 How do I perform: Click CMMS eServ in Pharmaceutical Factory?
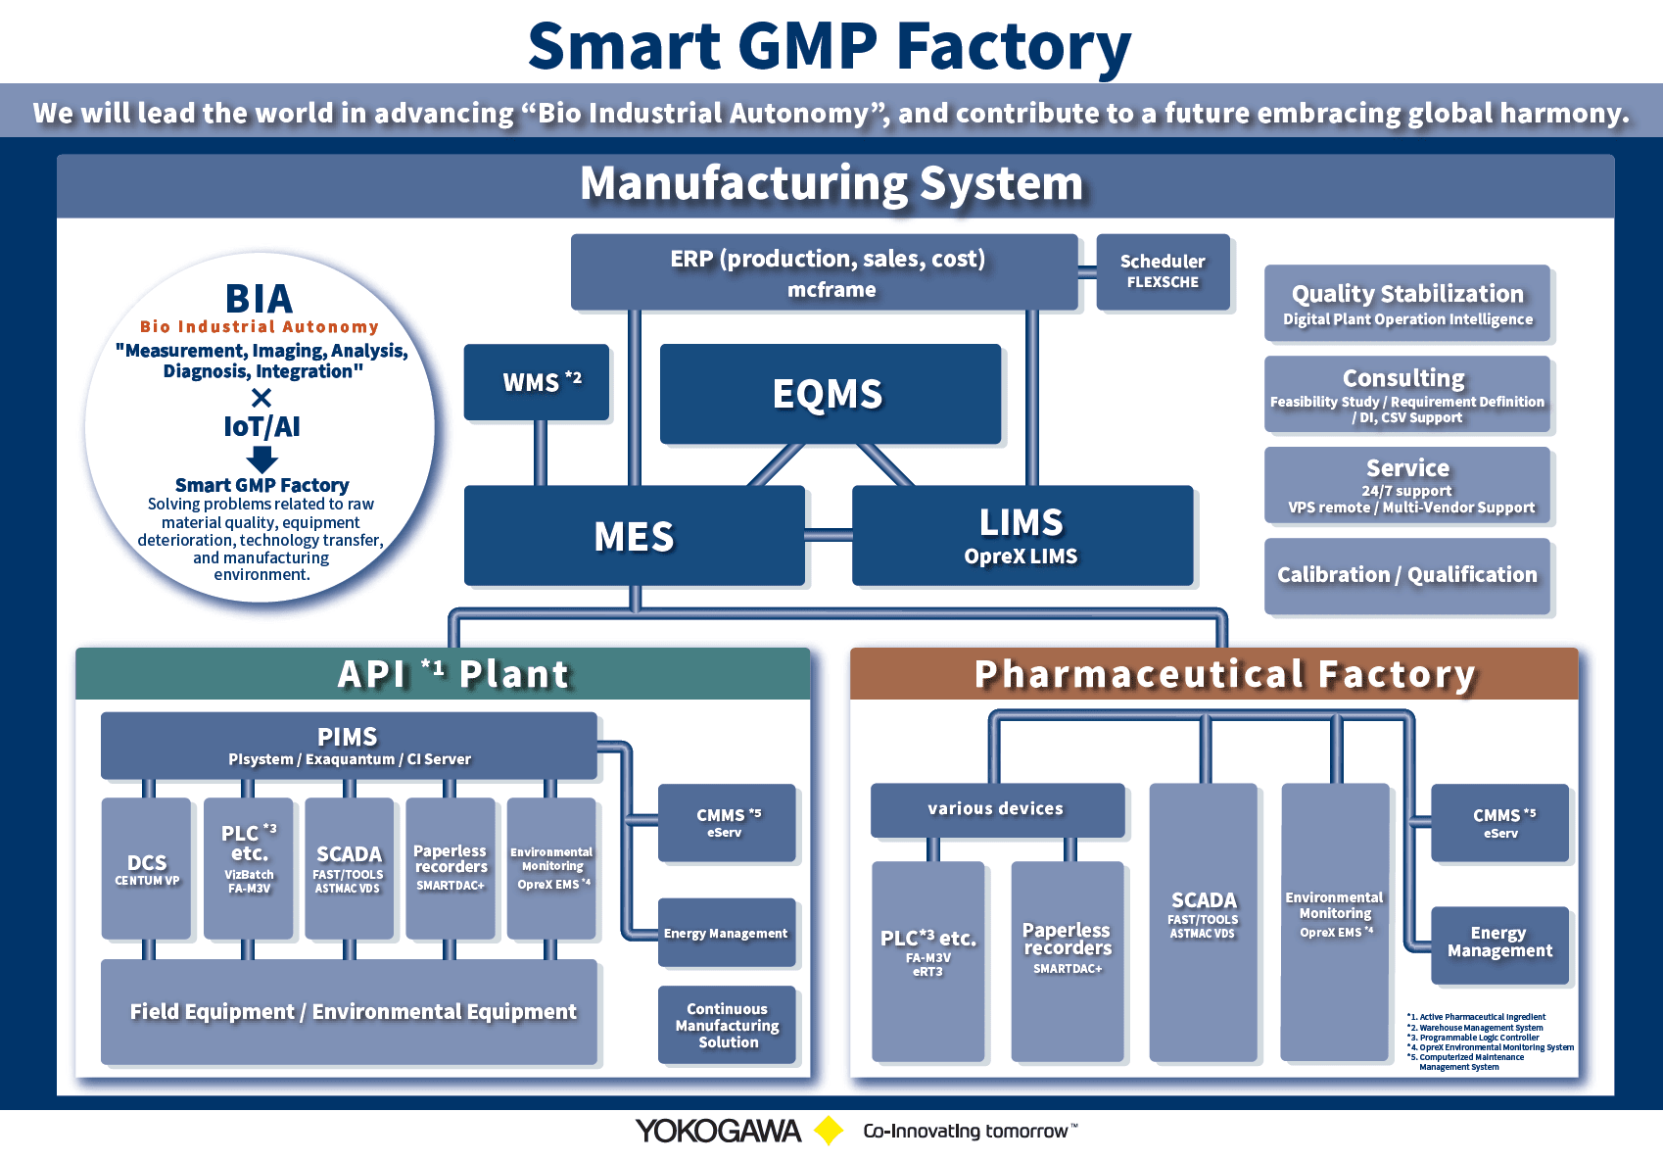pyautogui.click(x=1500, y=823)
